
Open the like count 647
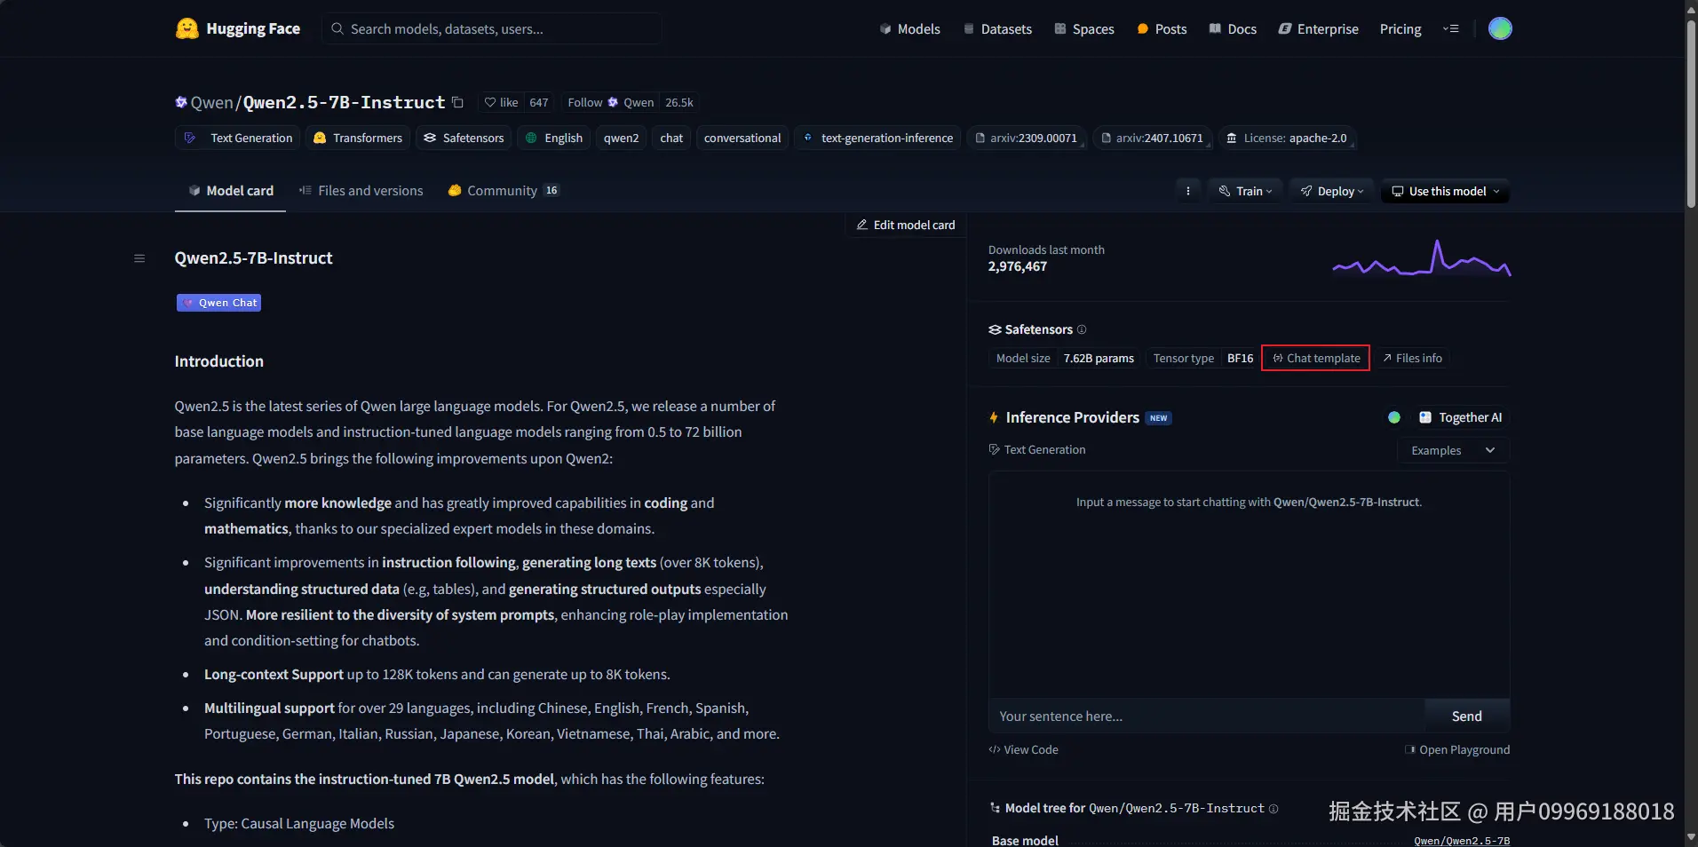(539, 102)
